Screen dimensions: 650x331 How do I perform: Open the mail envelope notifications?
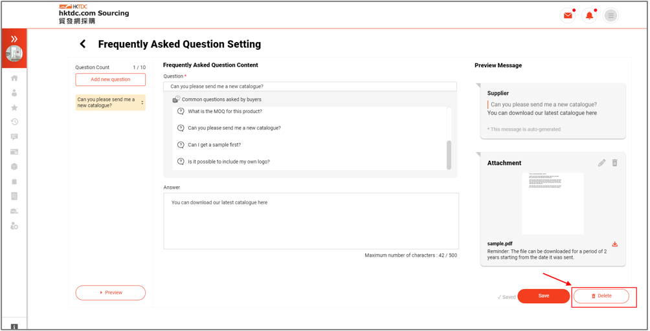(x=568, y=16)
